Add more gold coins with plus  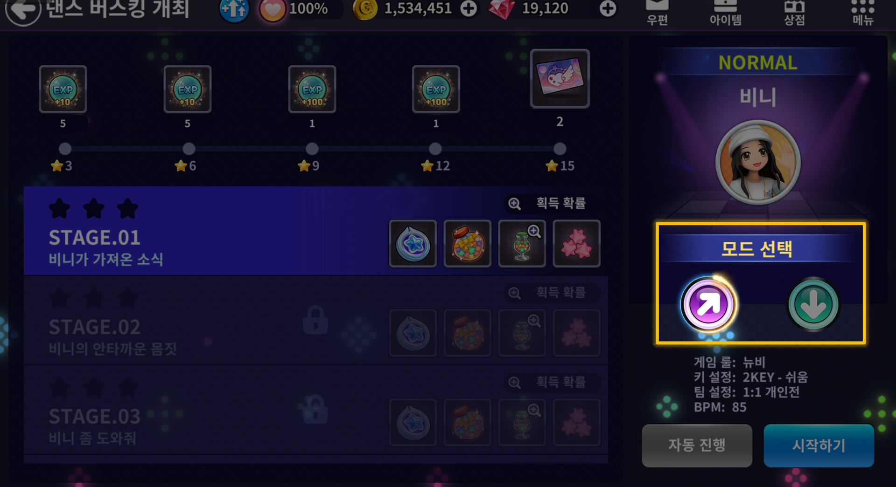(469, 8)
